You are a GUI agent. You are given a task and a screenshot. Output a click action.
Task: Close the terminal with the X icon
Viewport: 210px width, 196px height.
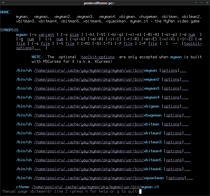[x=207, y=3]
